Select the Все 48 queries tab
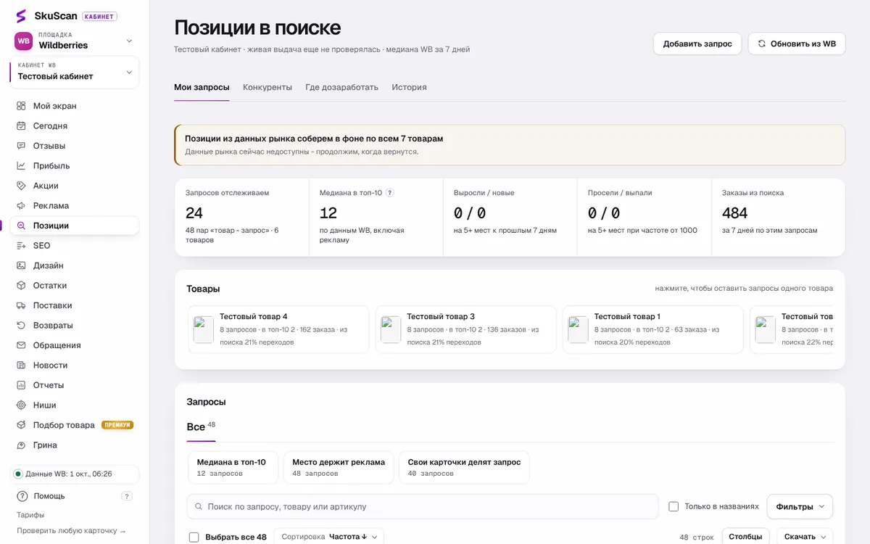 (x=201, y=426)
